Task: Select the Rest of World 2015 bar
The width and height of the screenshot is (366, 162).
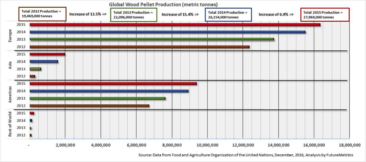Action: pyautogui.click(x=32, y=113)
